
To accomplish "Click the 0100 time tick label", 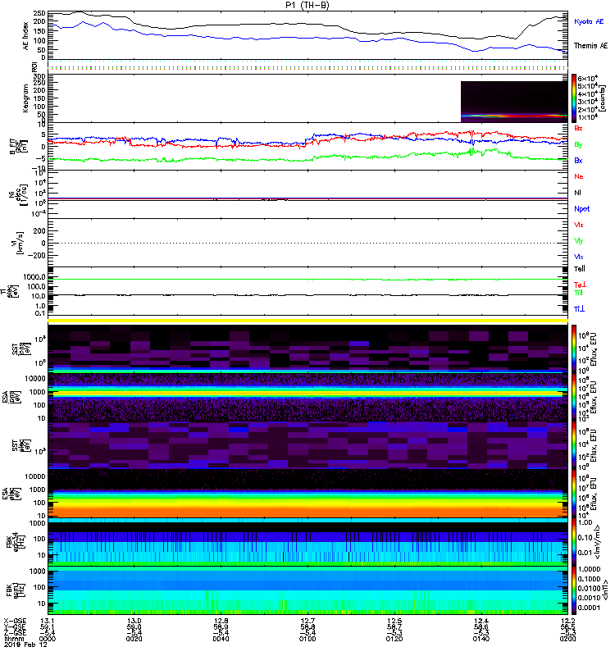I will (307, 639).
